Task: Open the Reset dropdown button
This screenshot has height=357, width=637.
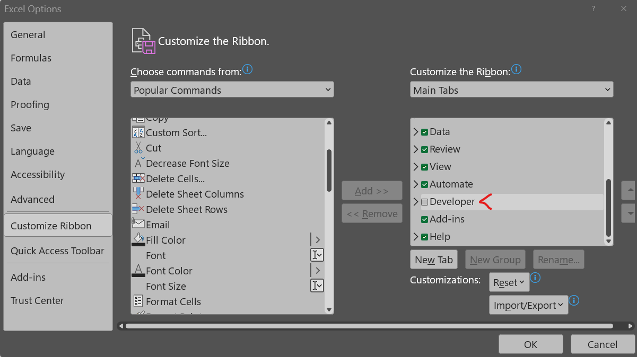Action: coord(509,282)
